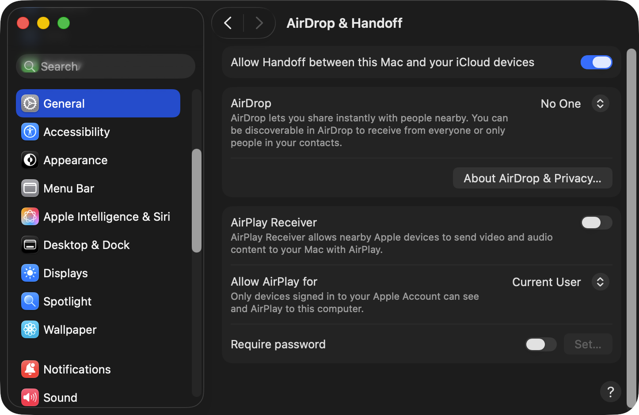639x415 pixels.
Task: Click the main pane vertical scrollbar
Action: (631, 228)
